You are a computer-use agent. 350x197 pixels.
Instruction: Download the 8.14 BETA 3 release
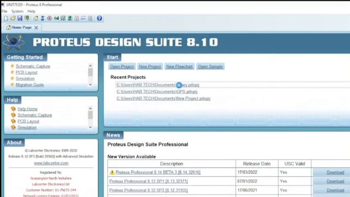tap(335, 172)
